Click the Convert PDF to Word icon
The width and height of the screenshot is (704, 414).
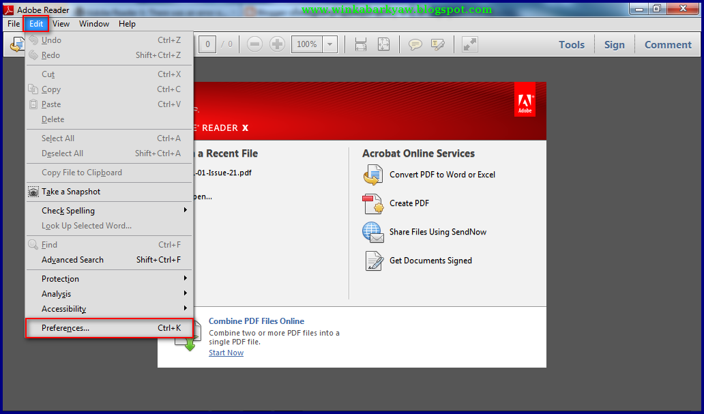[373, 175]
